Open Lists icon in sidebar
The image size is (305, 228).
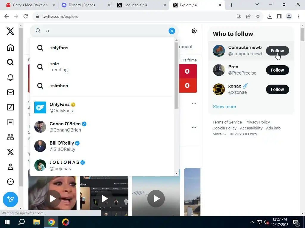(x=10, y=122)
